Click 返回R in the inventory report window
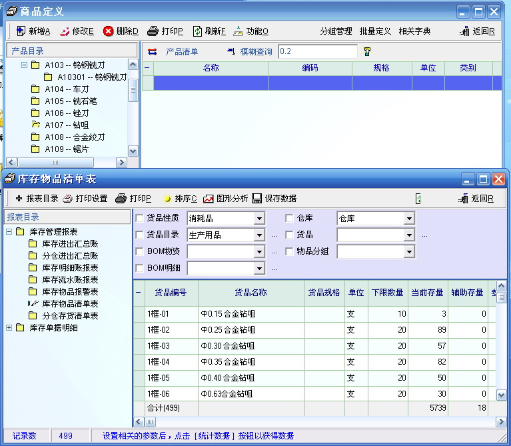Screen dimensions: 511x446 pos(477,199)
